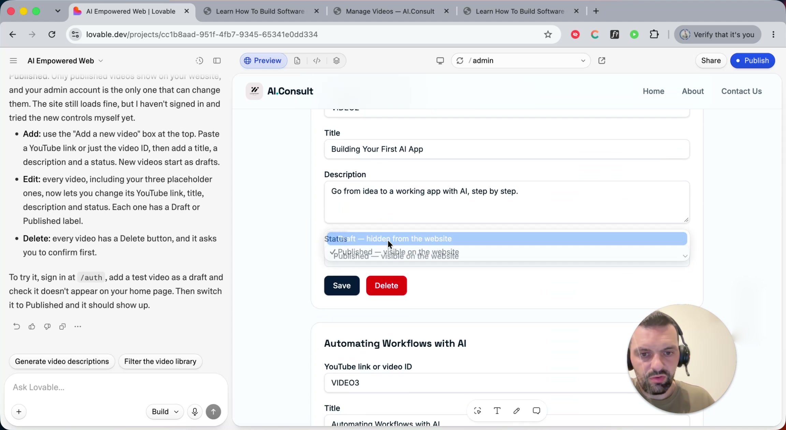This screenshot has width=786, height=430.
Task: Open the Lovable sidebar hamburger menu
Action: (13, 61)
